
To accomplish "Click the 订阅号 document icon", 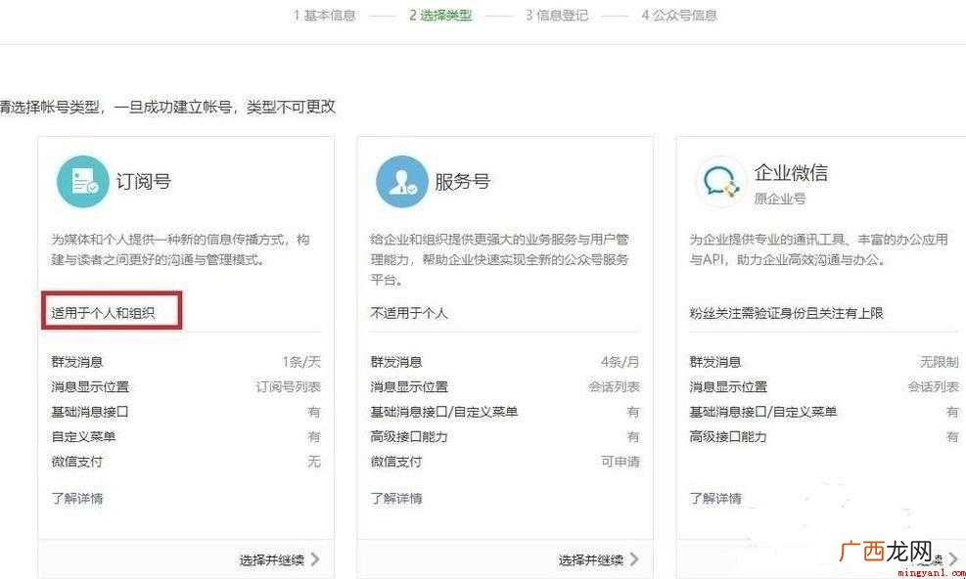I will point(82,181).
